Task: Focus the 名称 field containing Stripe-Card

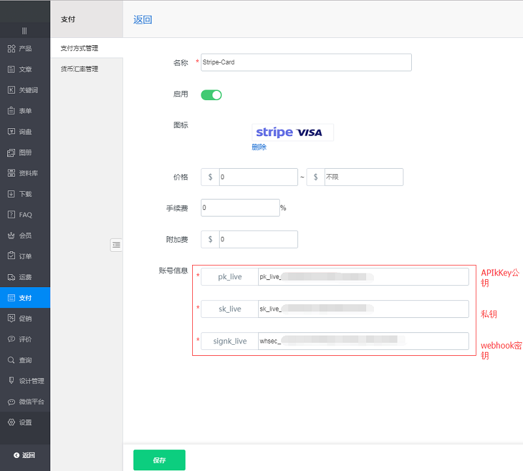Action: coord(306,62)
